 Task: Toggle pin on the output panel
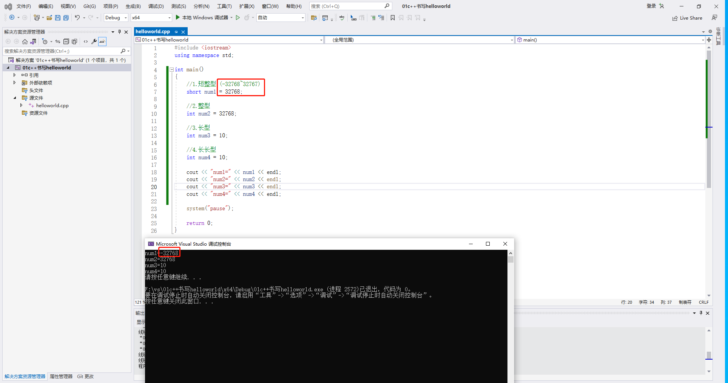point(701,313)
